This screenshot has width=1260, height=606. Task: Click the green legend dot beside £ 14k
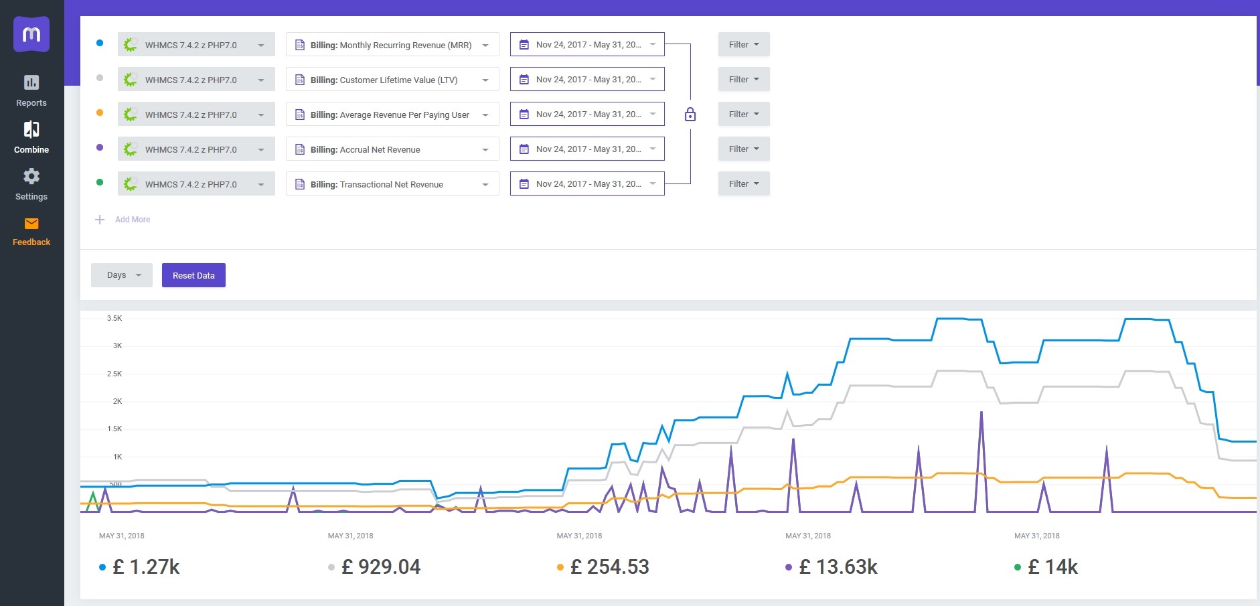(1018, 567)
